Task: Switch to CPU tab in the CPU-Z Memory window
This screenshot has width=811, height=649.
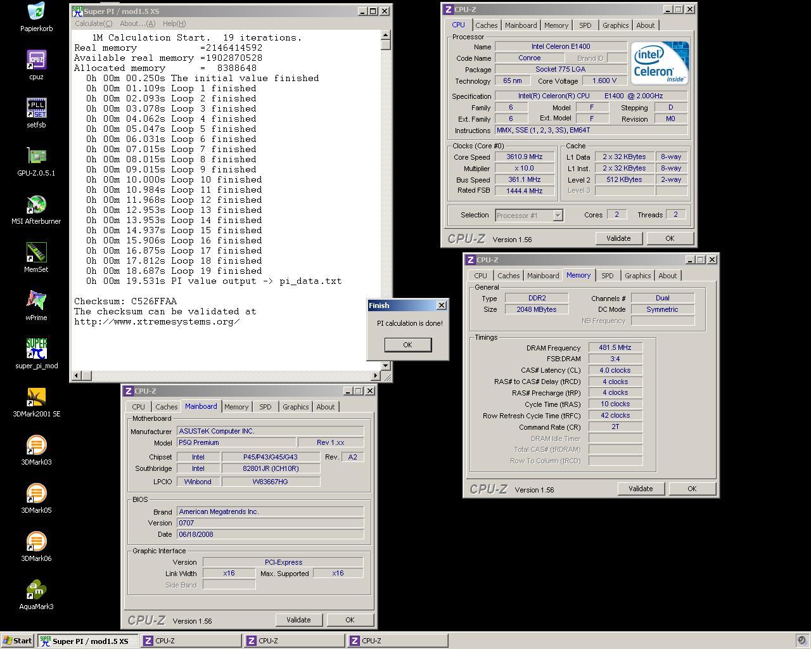Action: [480, 276]
